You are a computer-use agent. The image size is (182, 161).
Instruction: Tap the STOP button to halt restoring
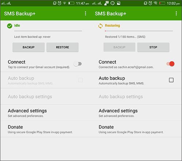pos(153,47)
